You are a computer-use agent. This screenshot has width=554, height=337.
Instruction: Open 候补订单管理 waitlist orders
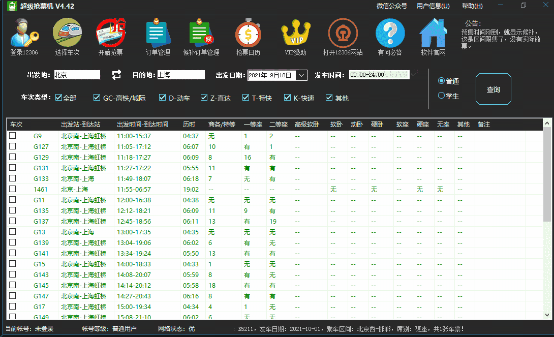pyautogui.click(x=201, y=36)
